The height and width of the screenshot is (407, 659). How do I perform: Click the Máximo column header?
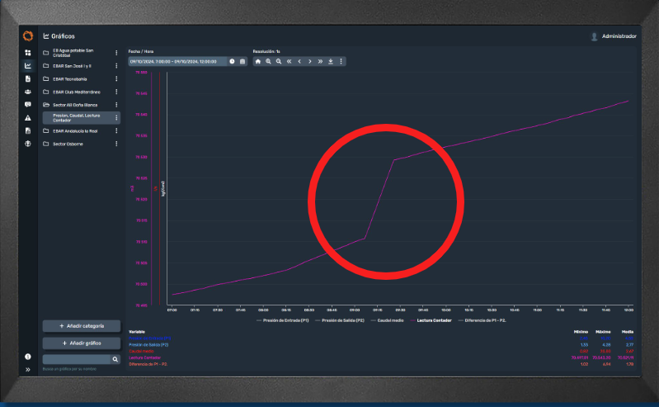click(603, 332)
